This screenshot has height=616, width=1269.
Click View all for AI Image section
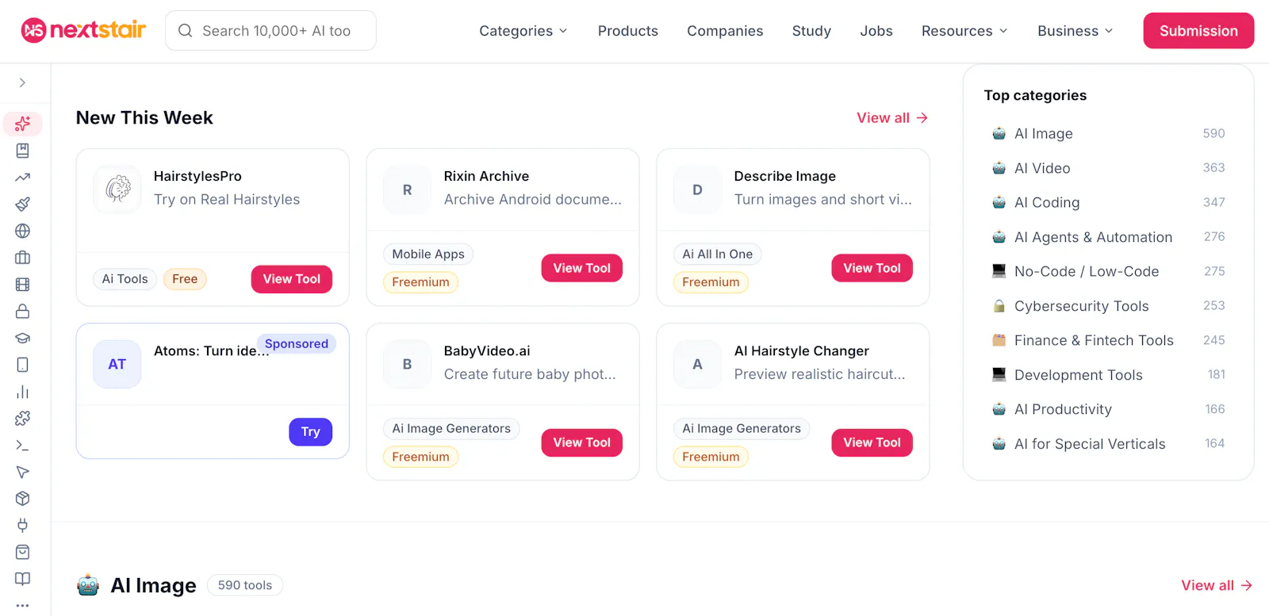point(1217,585)
